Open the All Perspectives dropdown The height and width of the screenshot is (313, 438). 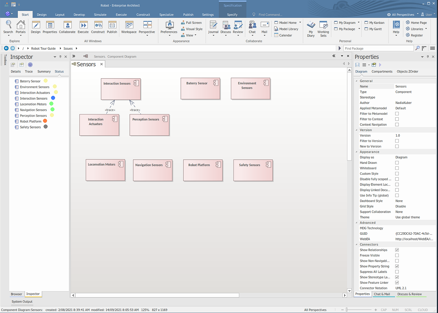point(403,15)
